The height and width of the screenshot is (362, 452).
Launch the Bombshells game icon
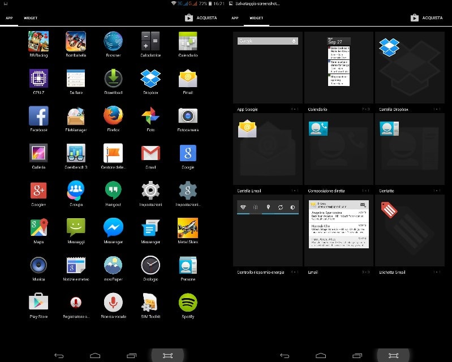(76, 41)
